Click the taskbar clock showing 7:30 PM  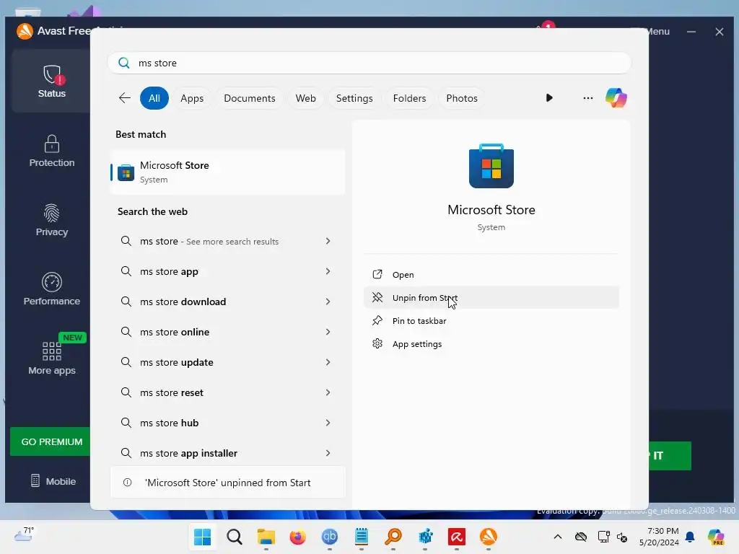pos(659,537)
